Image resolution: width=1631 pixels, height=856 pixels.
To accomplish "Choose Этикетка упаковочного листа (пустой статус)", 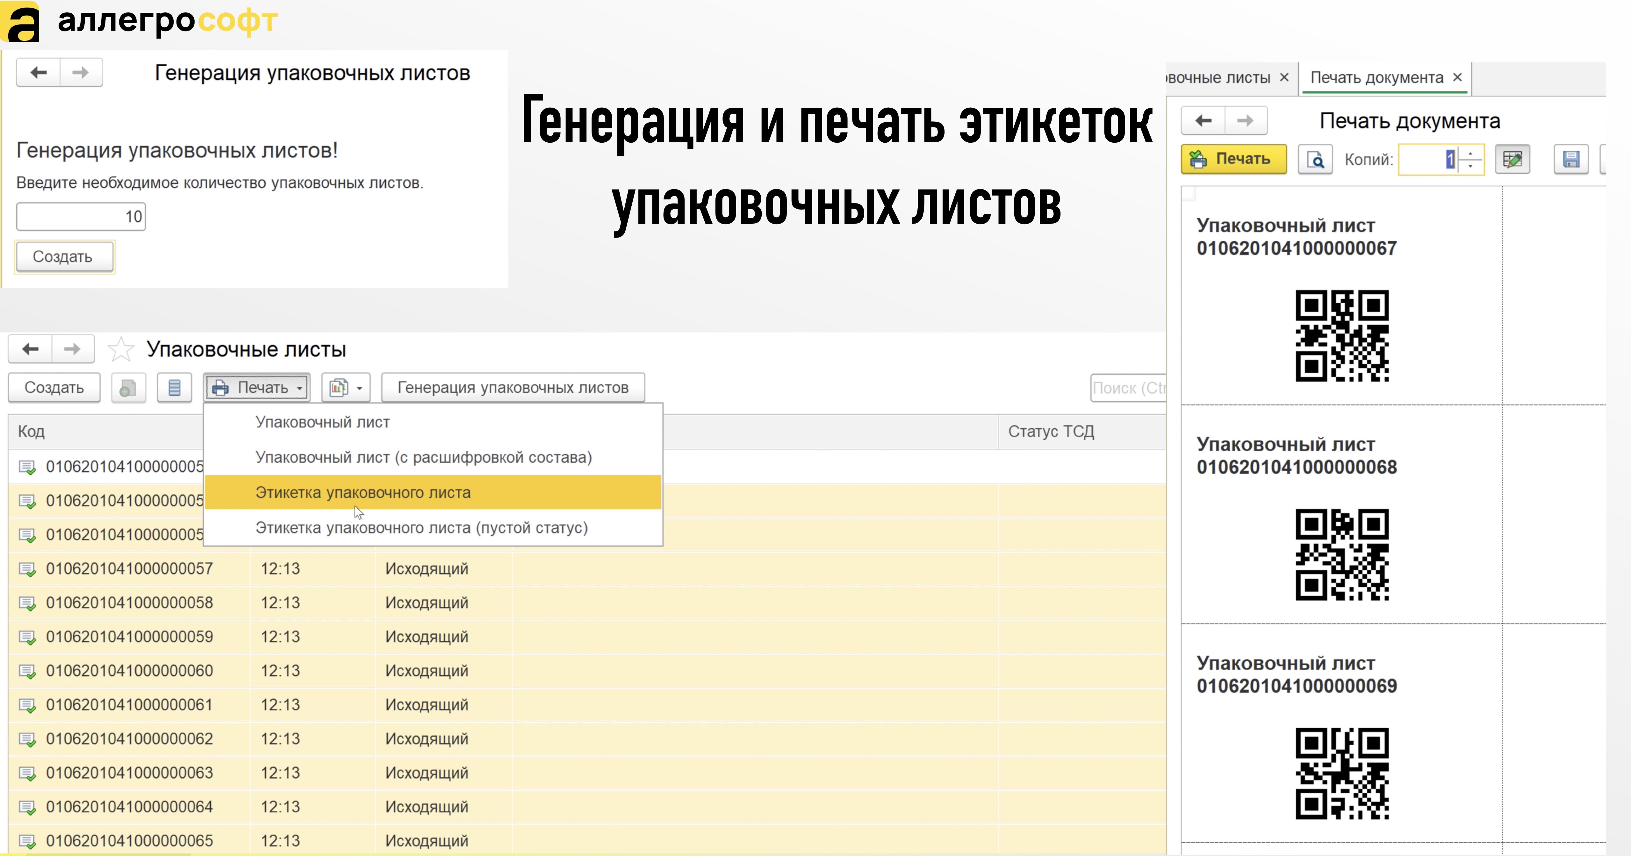I will [433, 527].
